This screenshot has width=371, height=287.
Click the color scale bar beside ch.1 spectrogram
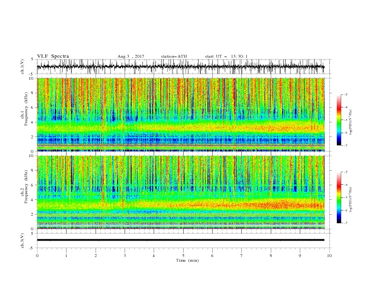pos(339,120)
